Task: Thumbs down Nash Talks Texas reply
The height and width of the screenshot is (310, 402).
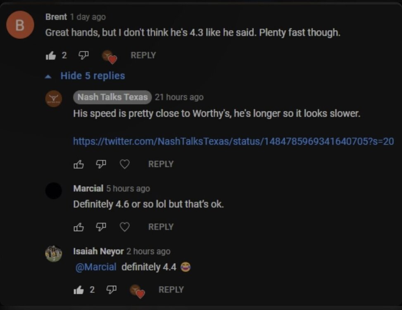Action: (x=101, y=164)
